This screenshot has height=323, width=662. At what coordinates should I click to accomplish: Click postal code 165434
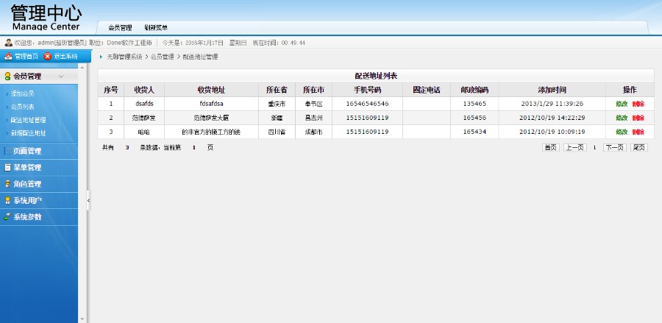(474, 132)
